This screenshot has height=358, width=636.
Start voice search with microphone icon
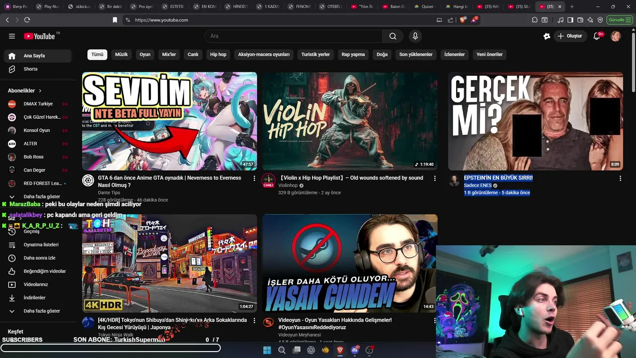point(415,36)
